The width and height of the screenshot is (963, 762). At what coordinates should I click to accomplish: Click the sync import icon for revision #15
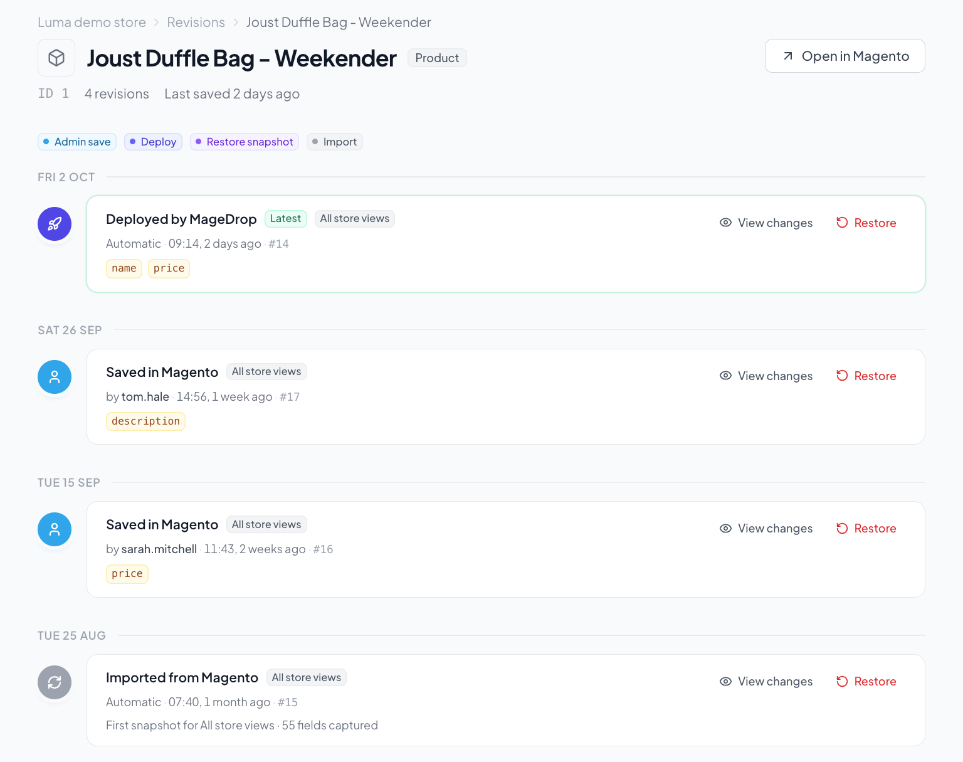pyautogui.click(x=55, y=682)
